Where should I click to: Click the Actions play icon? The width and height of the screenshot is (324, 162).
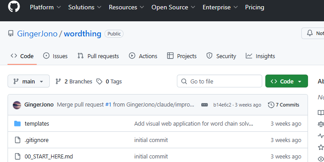(132, 56)
